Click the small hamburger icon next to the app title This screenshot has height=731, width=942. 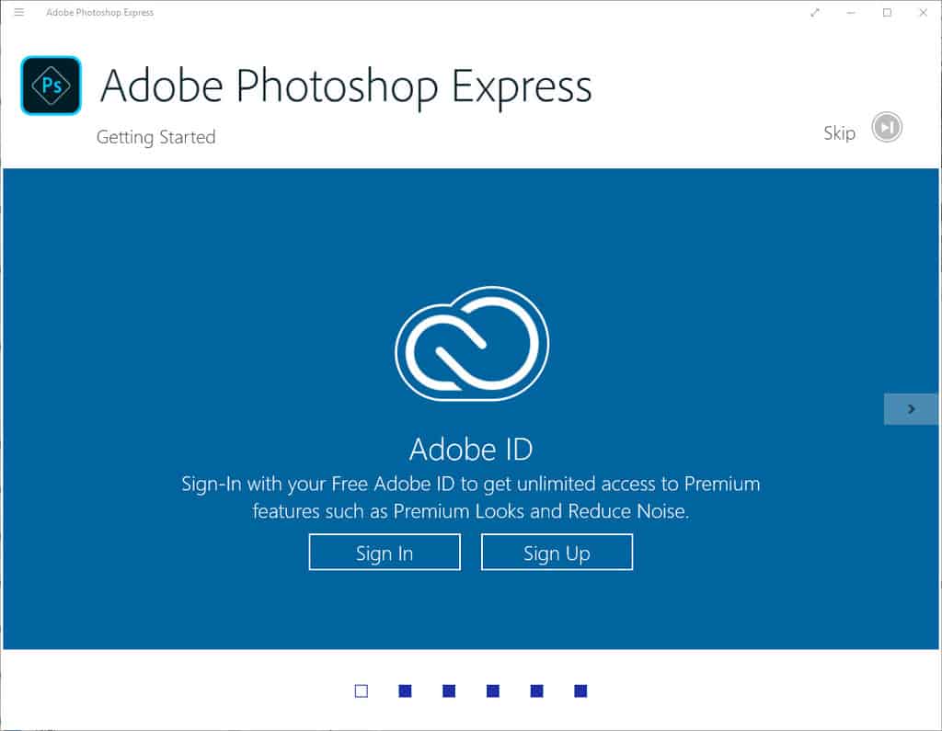click(18, 12)
